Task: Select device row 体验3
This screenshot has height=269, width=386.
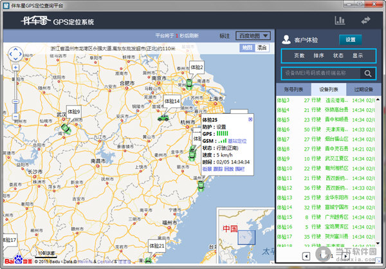Action: click(326, 100)
